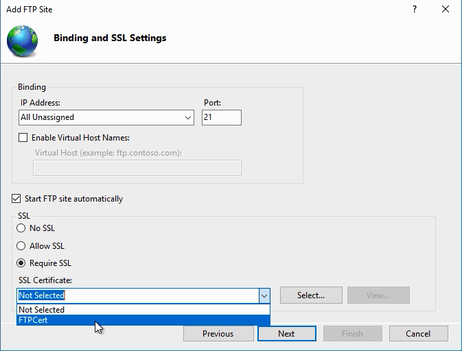
Task: Uncheck Start FTP site automatically
Action: pos(16,199)
